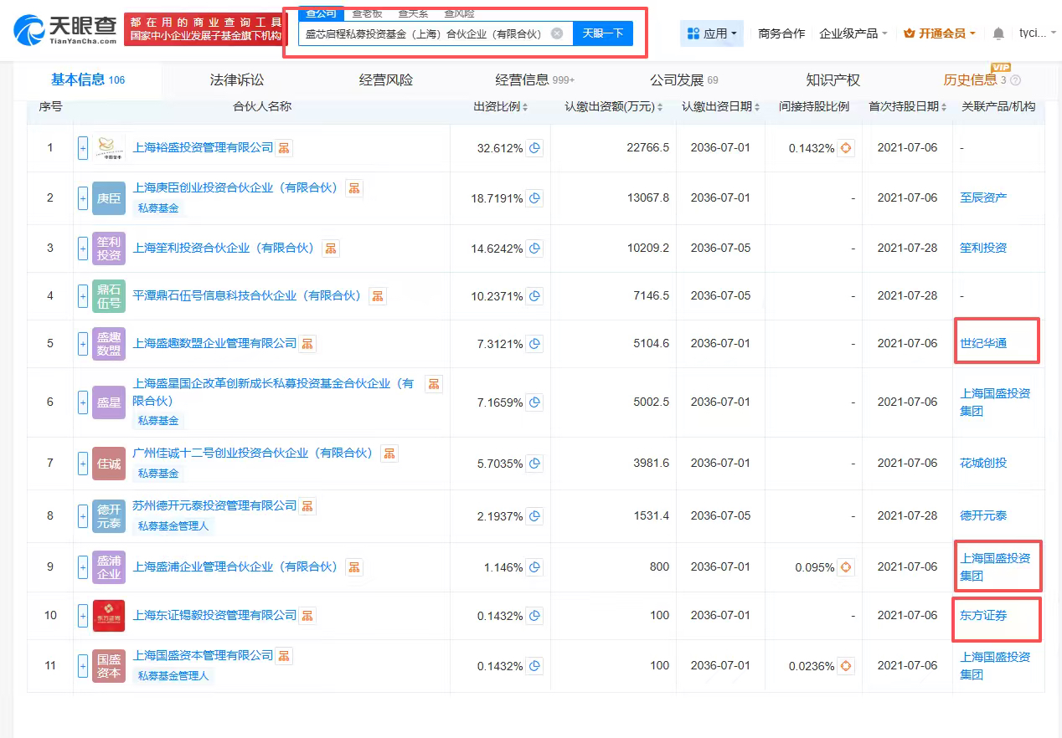1062x738 pixels.
Task: Show pie chart for 18.7191% share
Action: click(x=534, y=198)
